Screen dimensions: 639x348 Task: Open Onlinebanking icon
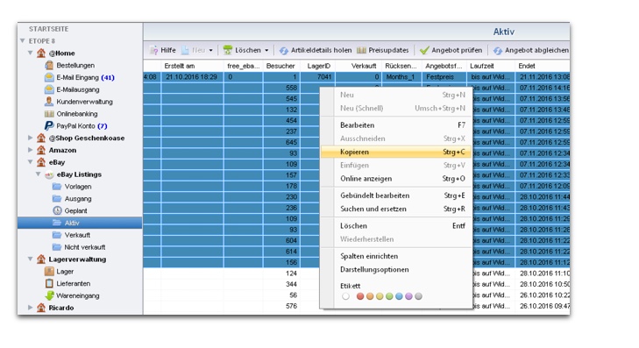[x=49, y=114]
